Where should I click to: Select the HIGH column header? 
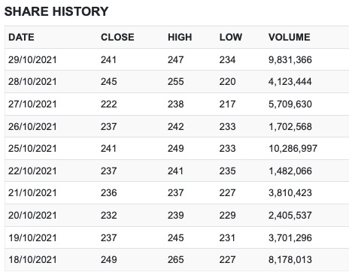pyautogui.click(x=180, y=38)
